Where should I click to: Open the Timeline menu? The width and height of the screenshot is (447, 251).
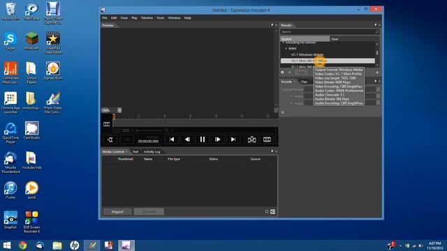pos(147,18)
